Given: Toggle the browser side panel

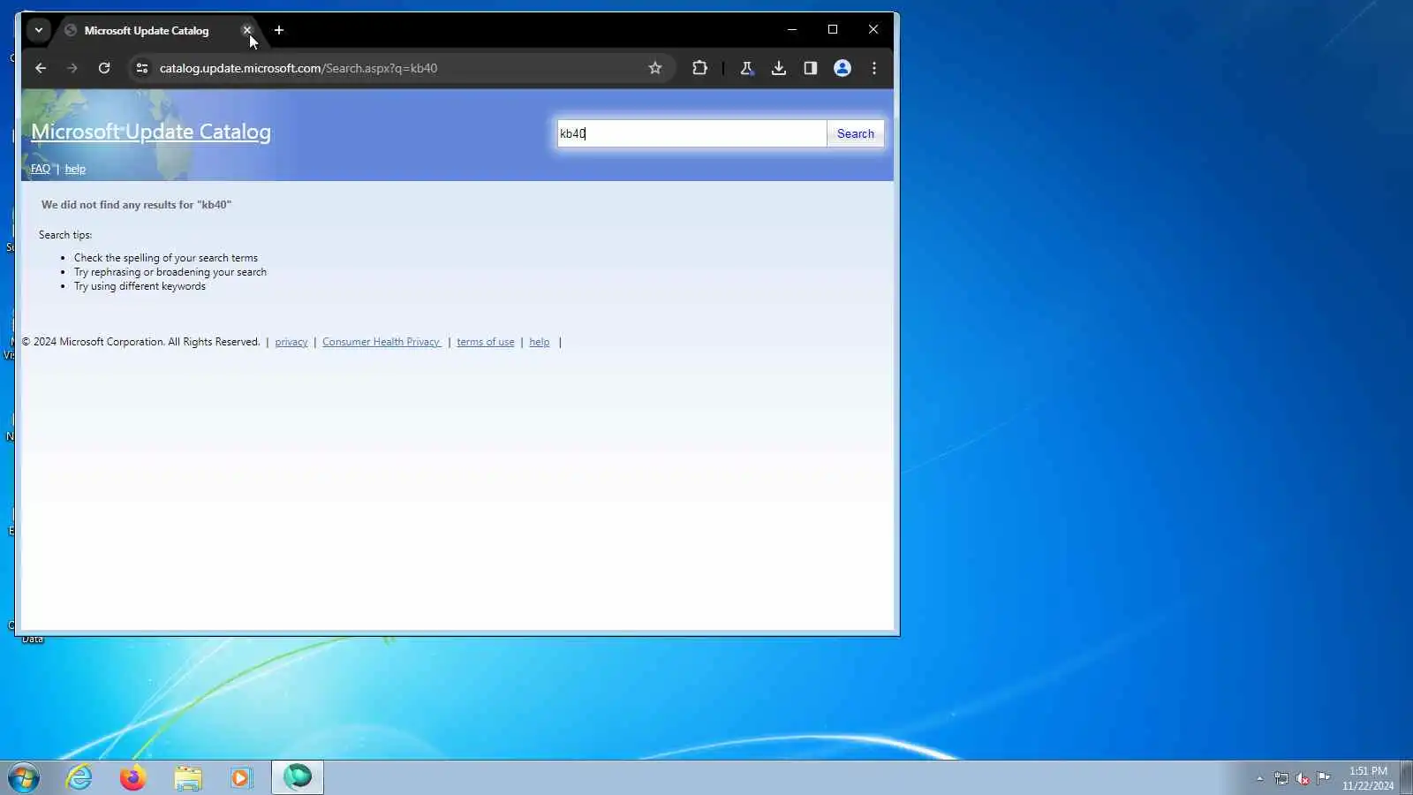Looking at the screenshot, I should pos(810,68).
